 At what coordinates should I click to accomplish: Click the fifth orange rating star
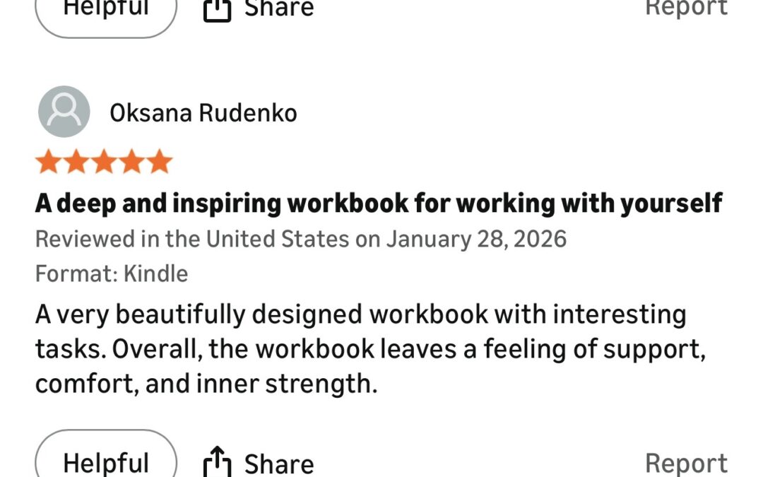pyautogui.click(x=159, y=162)
